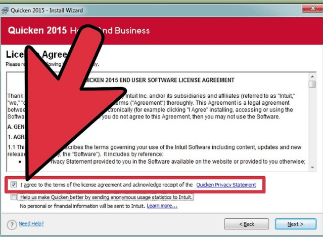Click the Need Help question mark icon
323x237 pixels.
point(12,225)
